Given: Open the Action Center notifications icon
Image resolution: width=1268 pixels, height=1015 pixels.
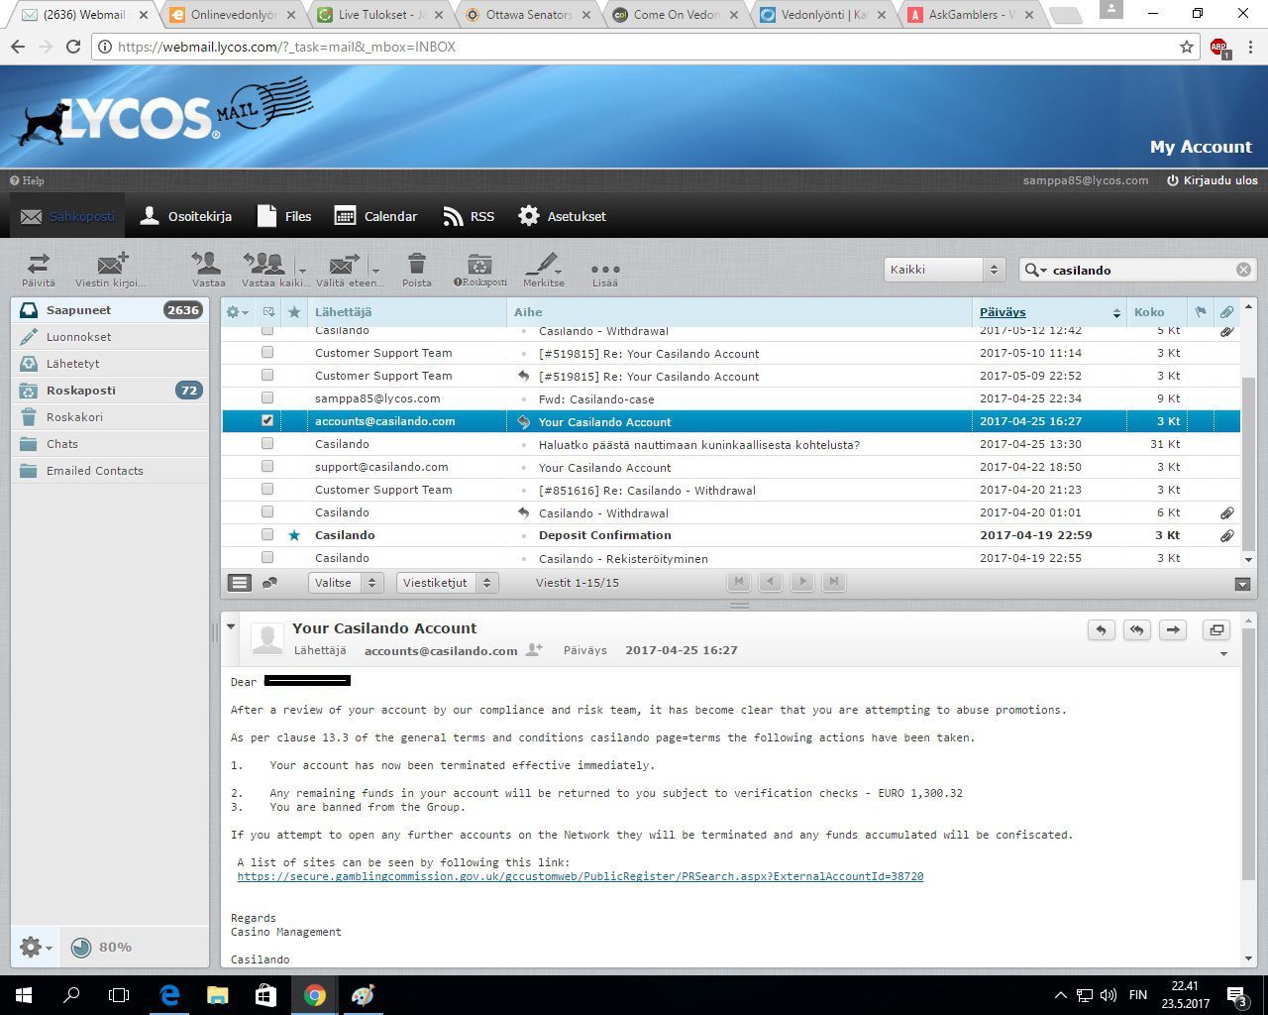Looking at the screenshot, I should pos(1237,995).
